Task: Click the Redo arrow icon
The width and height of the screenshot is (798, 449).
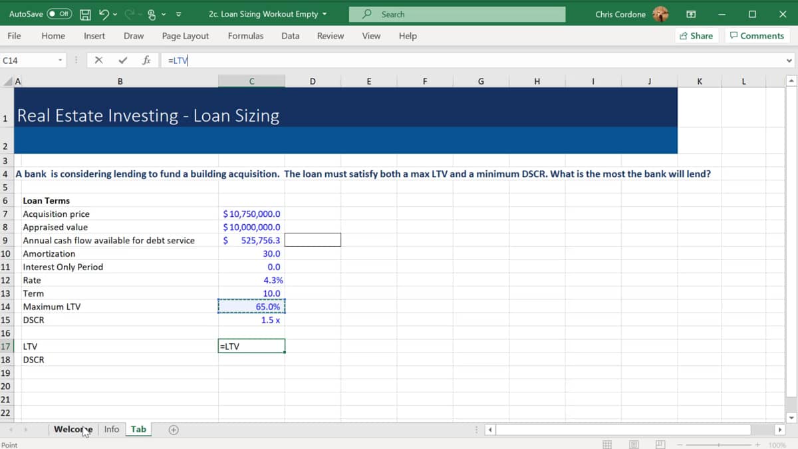Action: (131, 14)
